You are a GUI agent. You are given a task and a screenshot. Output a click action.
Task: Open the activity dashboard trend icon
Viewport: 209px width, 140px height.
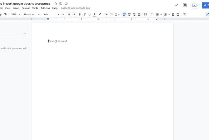pos(176,5)
